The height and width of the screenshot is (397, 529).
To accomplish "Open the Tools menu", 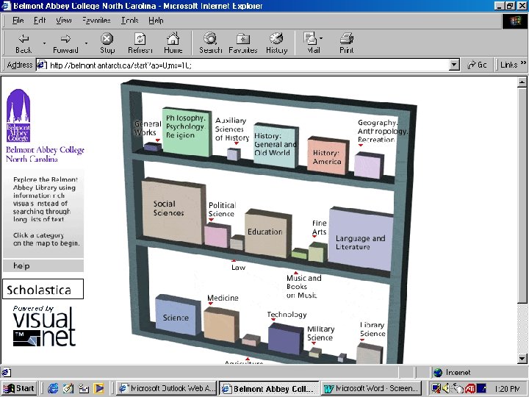I will 129,21.
